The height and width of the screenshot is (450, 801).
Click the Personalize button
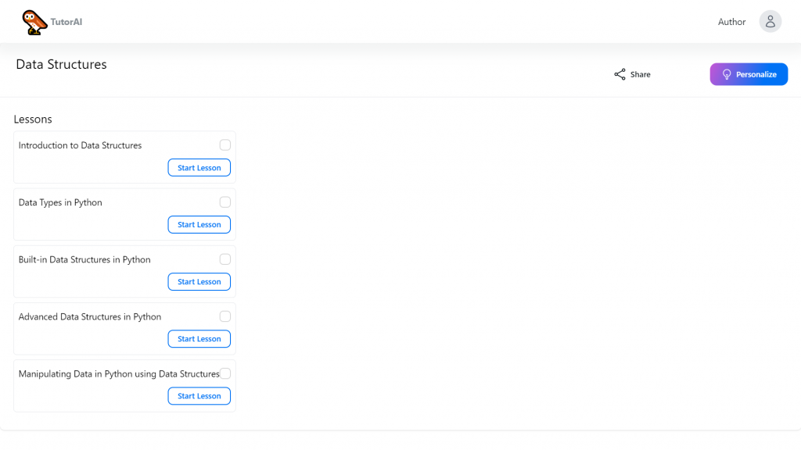(749, 73)
